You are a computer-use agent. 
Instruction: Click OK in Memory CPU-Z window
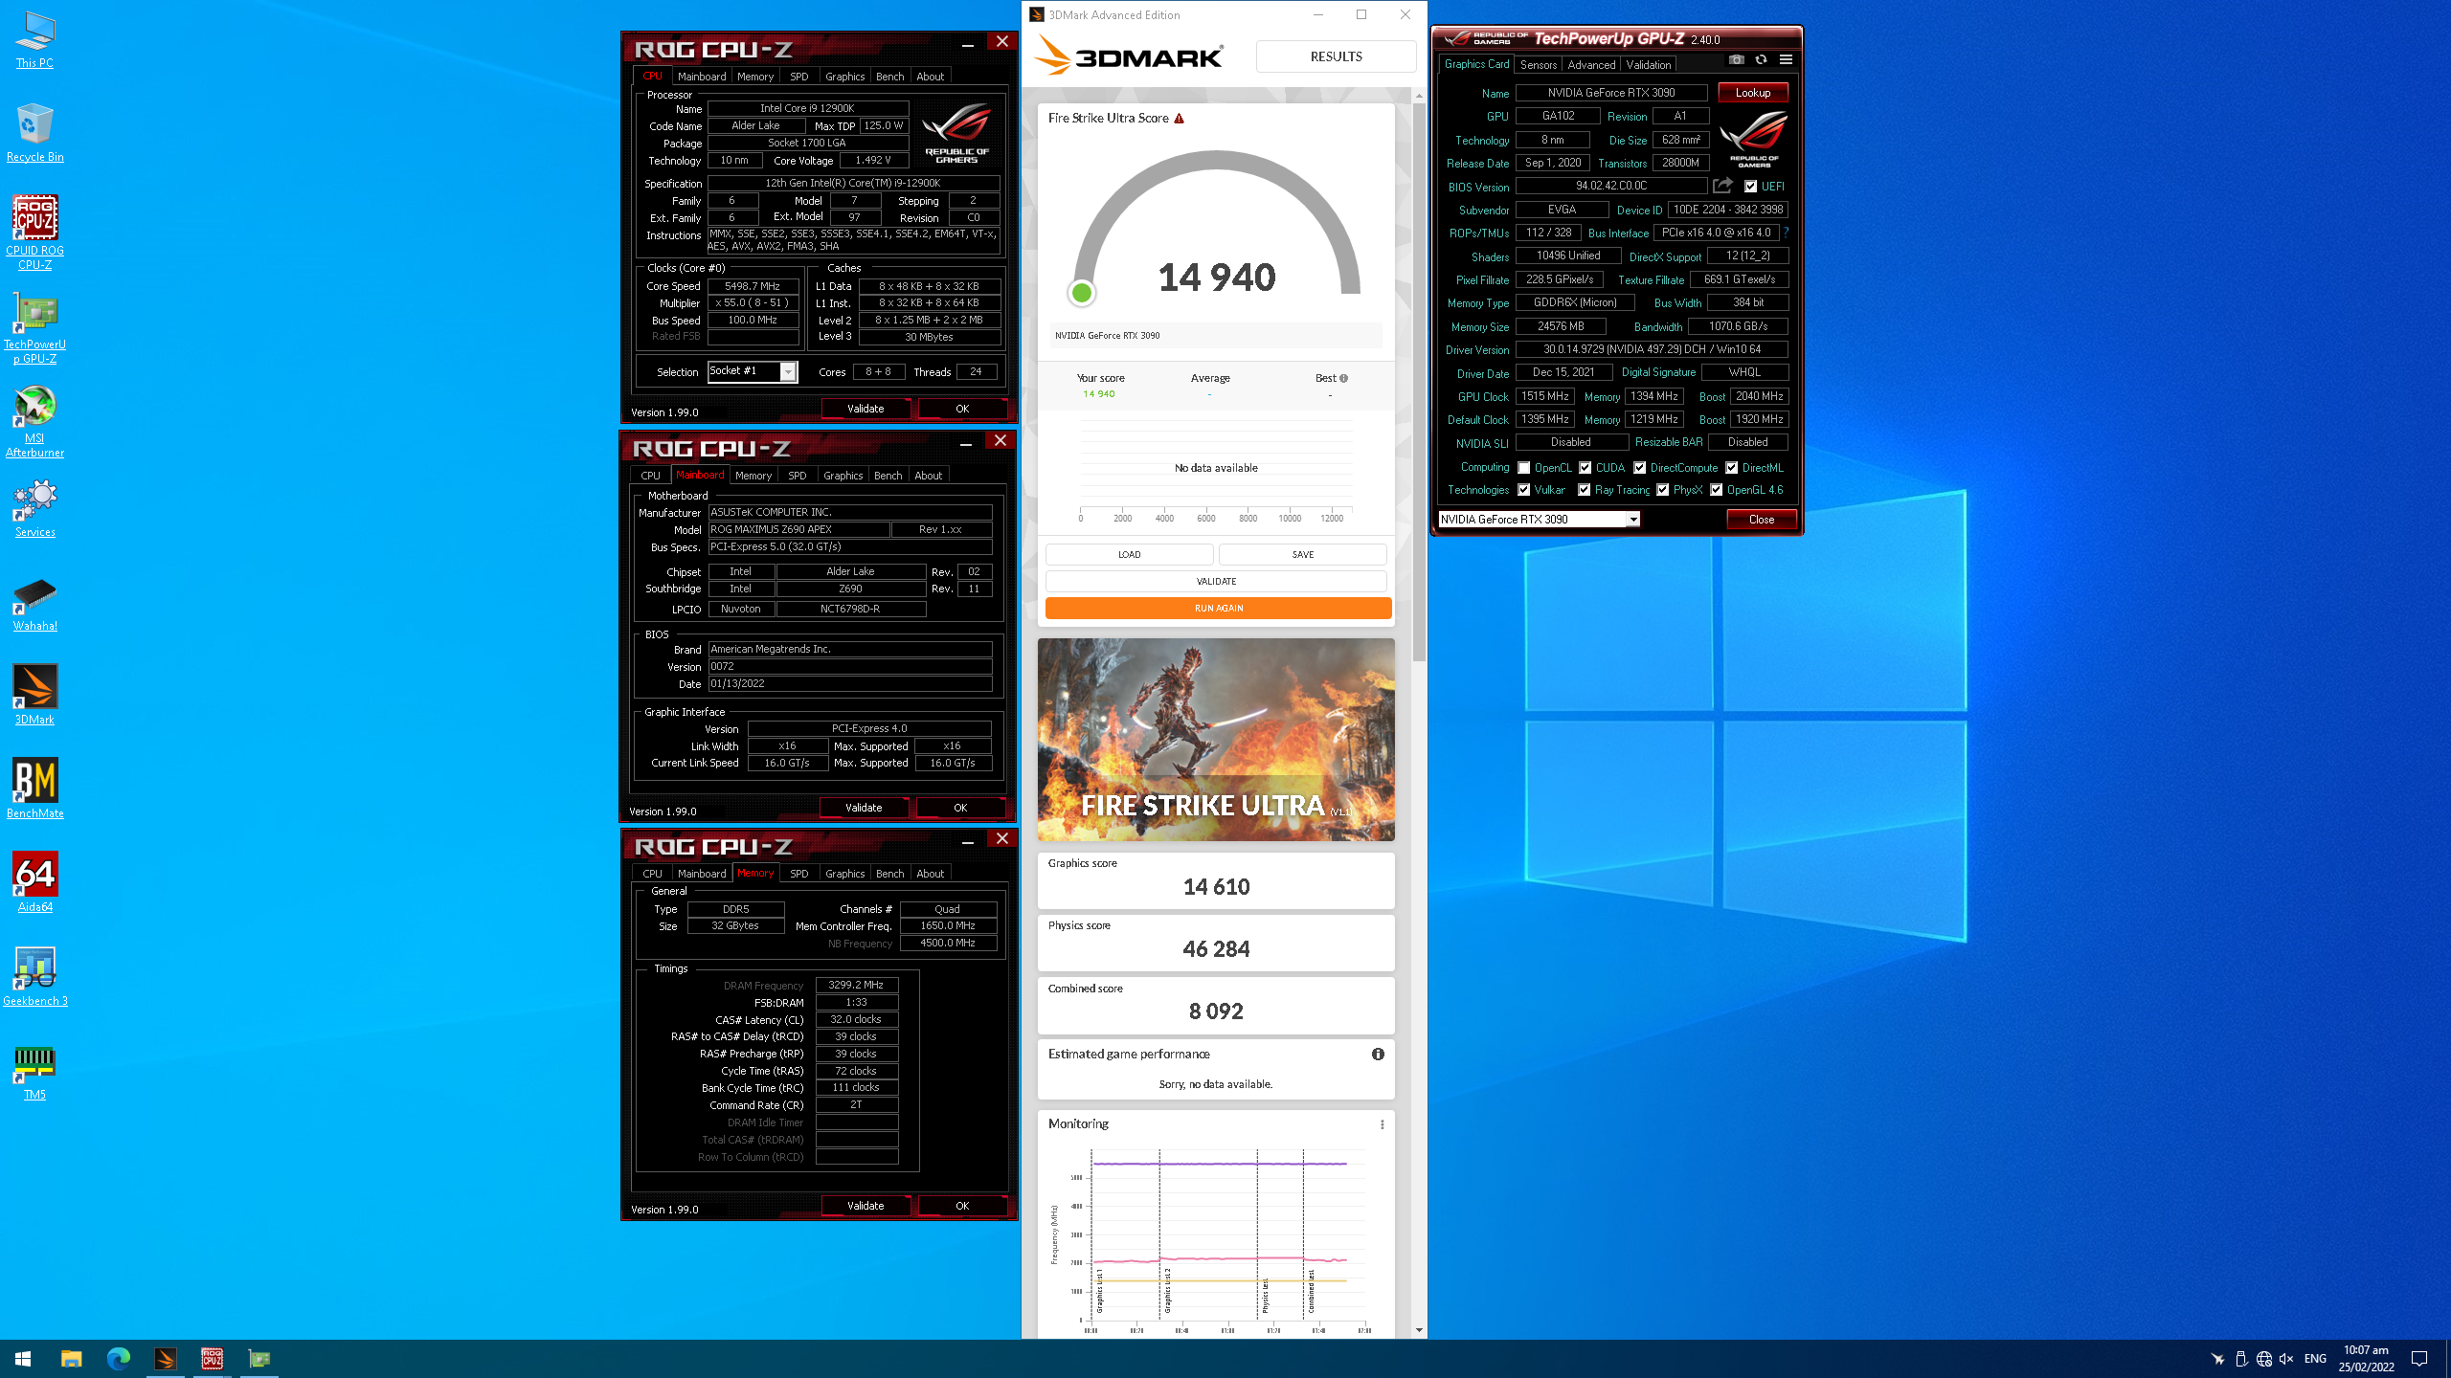961,1206
